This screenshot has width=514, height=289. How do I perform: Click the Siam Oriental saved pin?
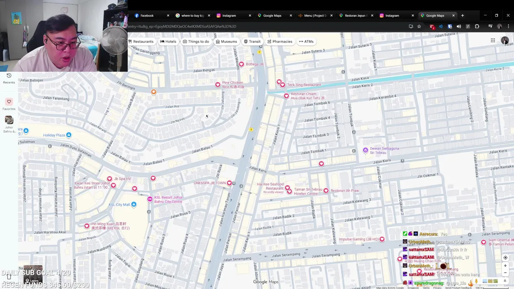[x=483, y=242]
